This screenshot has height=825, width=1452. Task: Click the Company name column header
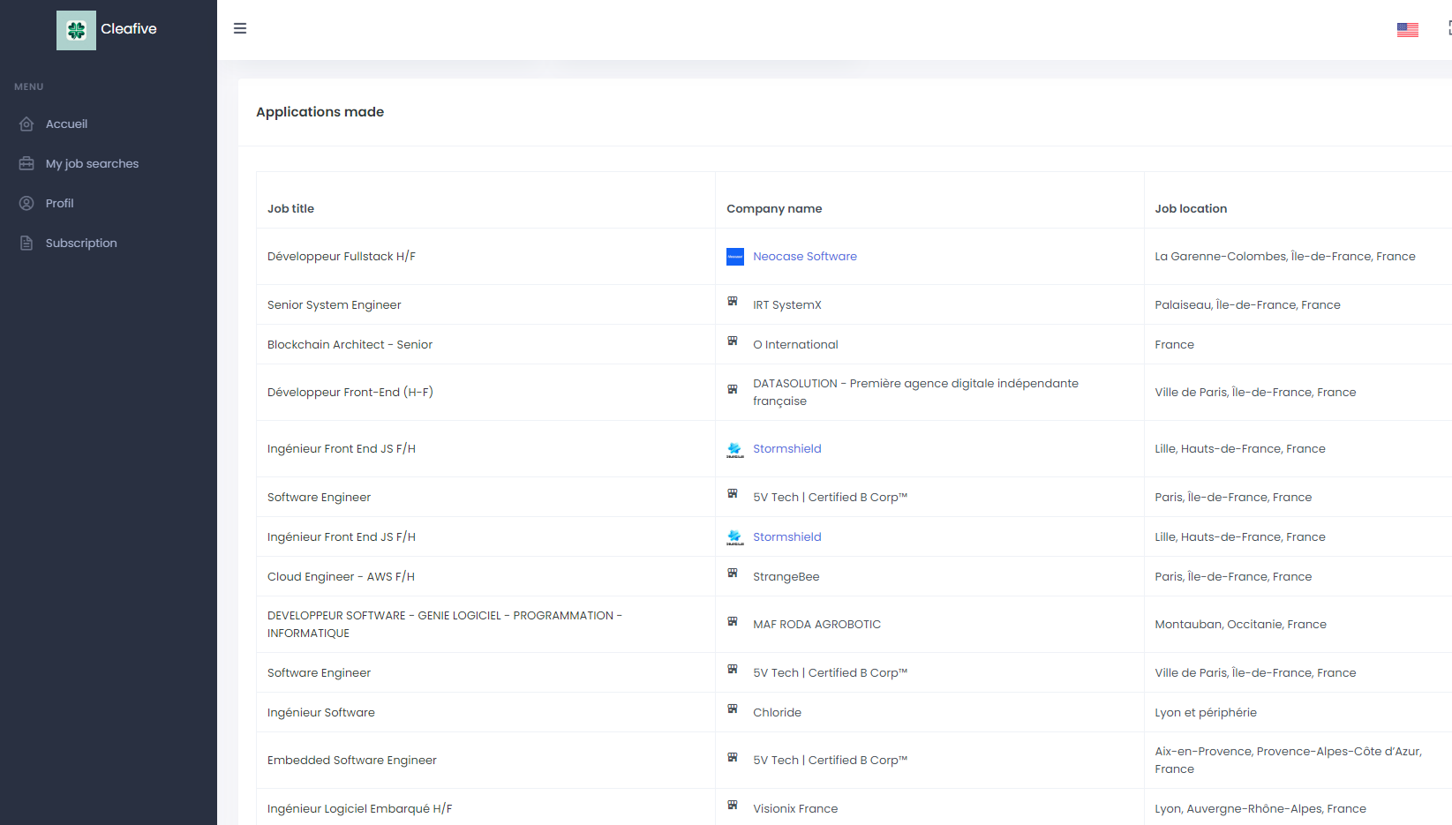point(774,208)
